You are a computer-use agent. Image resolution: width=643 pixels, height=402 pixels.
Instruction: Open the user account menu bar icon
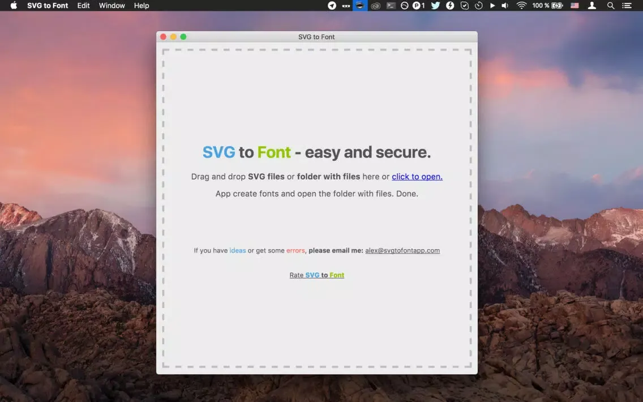pyautogui.click(x=591, y=5)
